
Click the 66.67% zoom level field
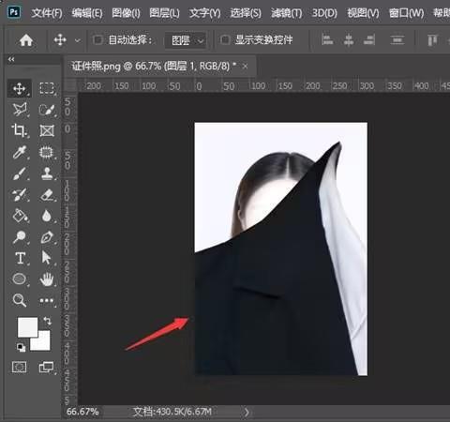click(82, 412)
